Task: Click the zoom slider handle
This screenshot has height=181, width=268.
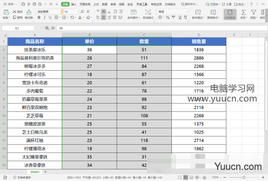Action: (244, 178)
